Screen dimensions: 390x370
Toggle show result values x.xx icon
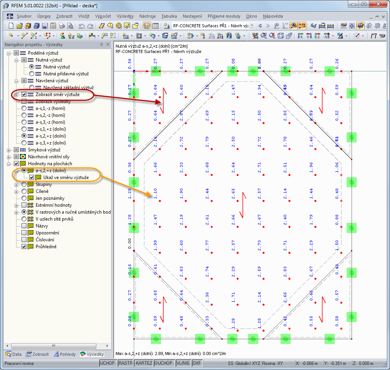(302, 26)
